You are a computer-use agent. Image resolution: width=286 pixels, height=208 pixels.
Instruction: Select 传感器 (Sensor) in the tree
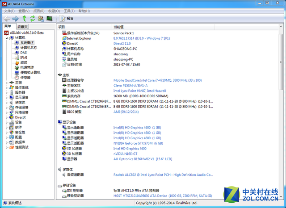[25, 78]
